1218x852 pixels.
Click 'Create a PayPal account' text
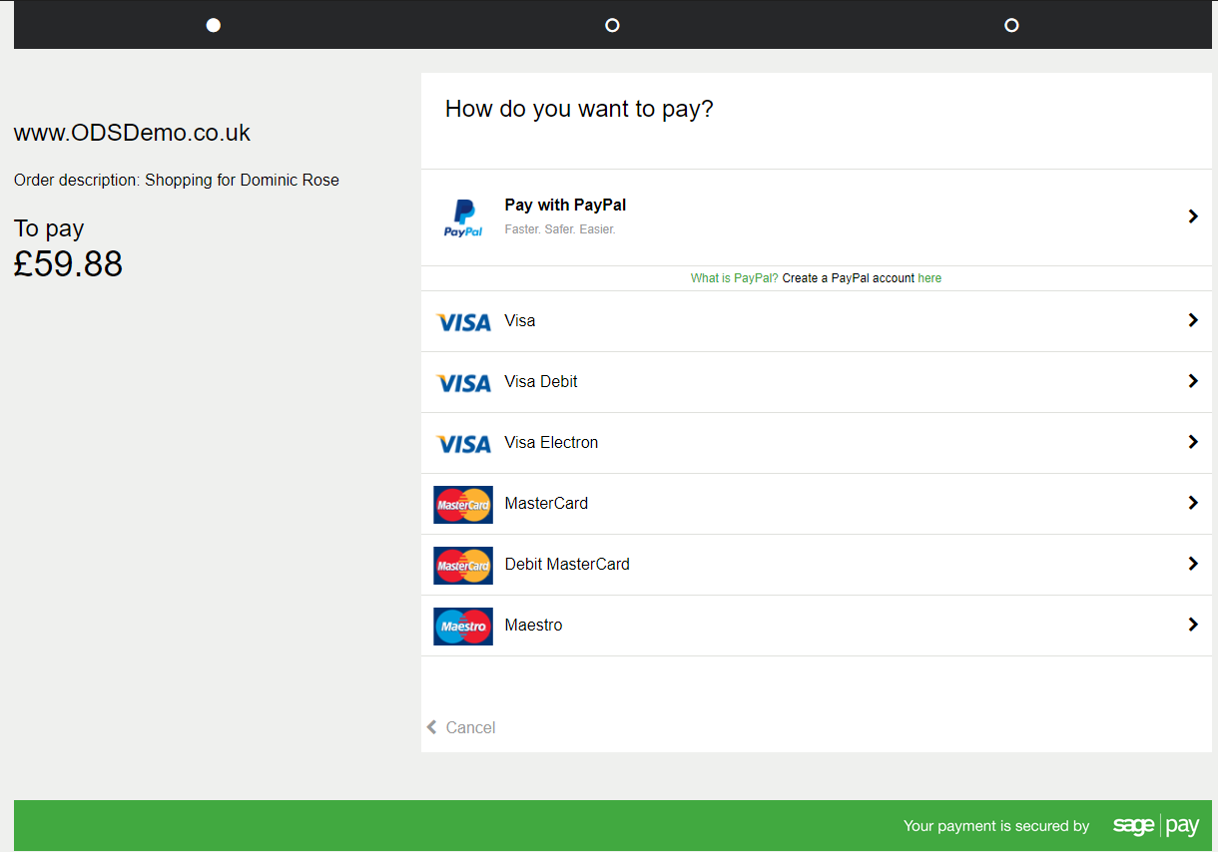(x=848, y=278)
